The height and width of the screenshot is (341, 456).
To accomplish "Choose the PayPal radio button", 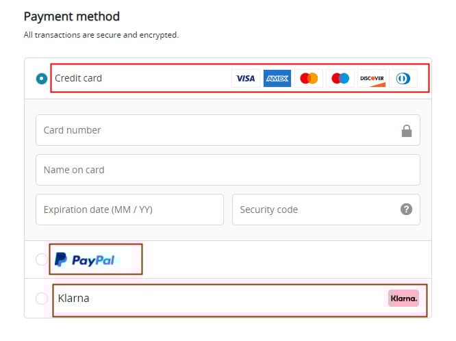I will coord(42,260).
